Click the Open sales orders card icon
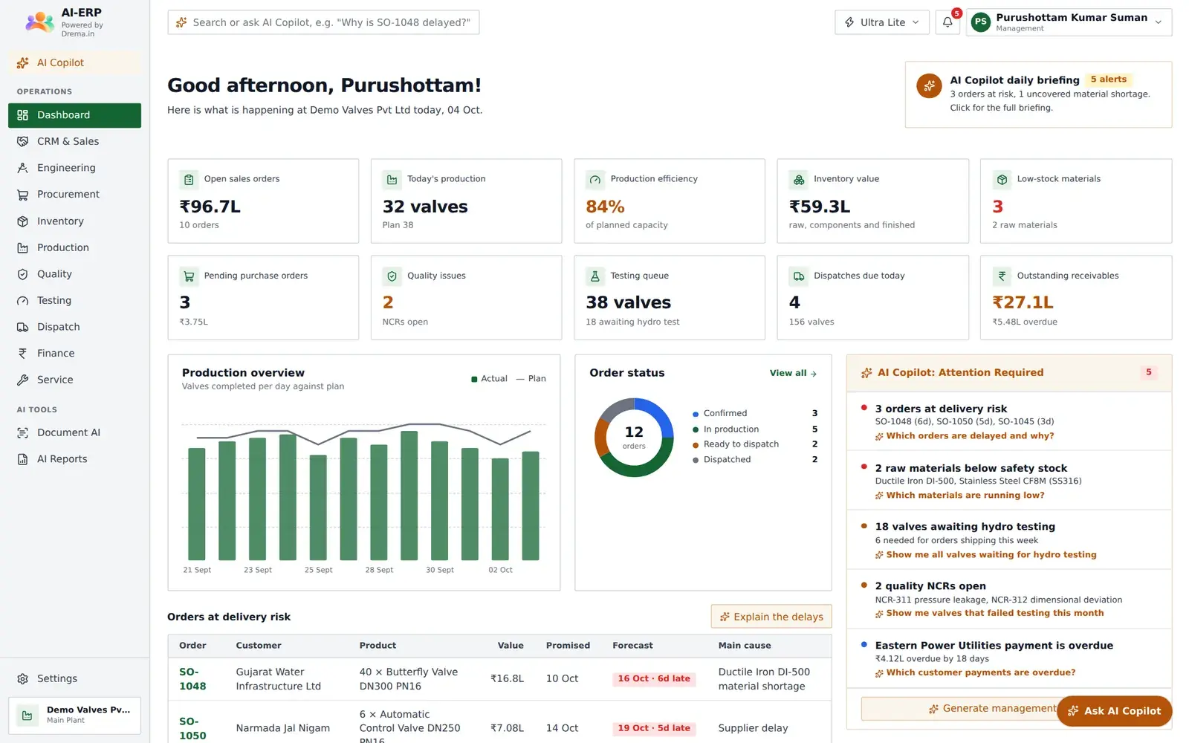The height and width of the screenshot is (743, 1189). (189, 179)
